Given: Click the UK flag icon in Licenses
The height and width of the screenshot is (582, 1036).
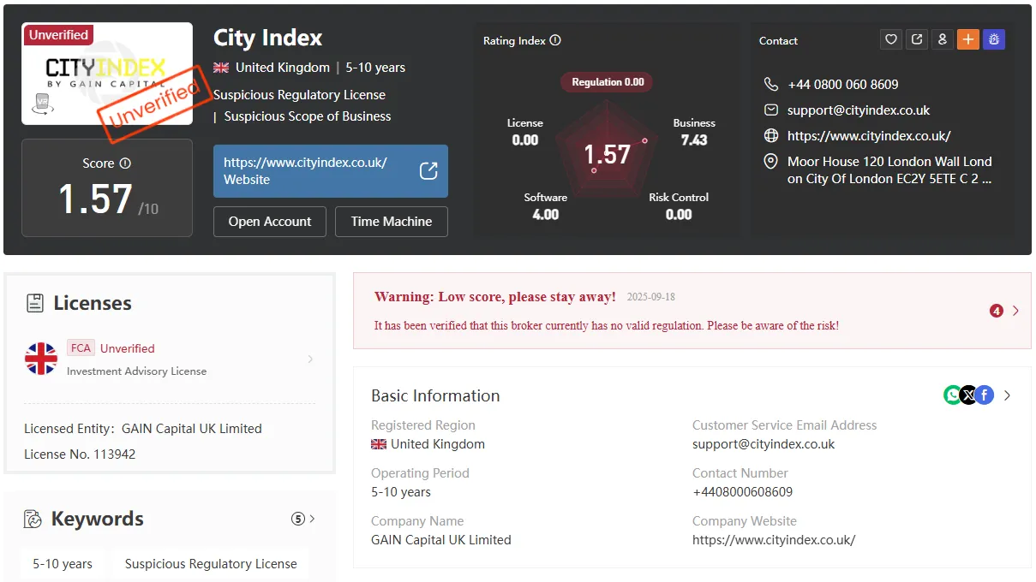Looking at the screenshot, I should [41, 359].
